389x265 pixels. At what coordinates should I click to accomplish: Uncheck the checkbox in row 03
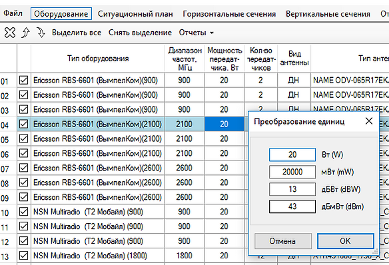pyautogui.click(x=23, y=109)
